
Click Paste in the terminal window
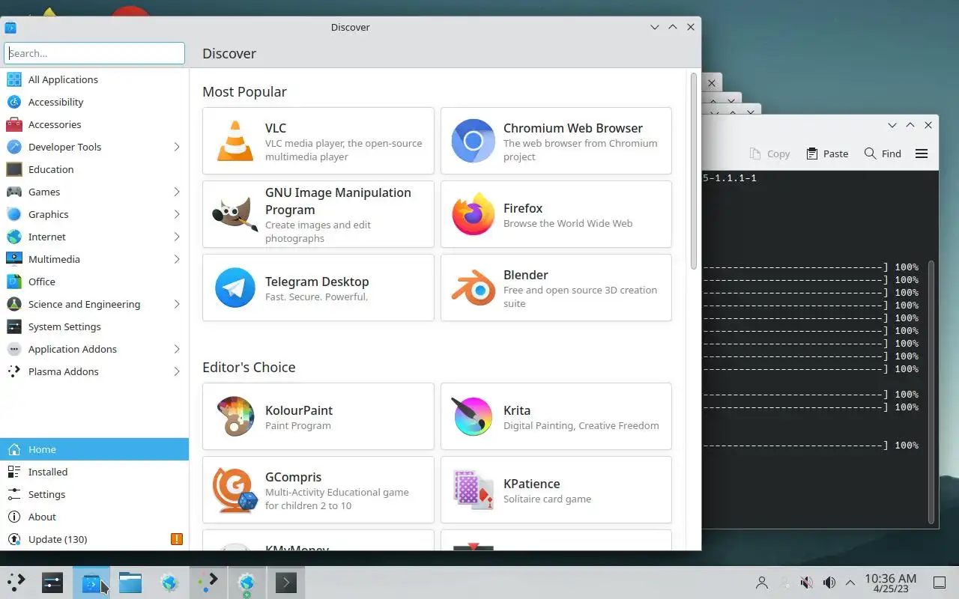(827, 153)
